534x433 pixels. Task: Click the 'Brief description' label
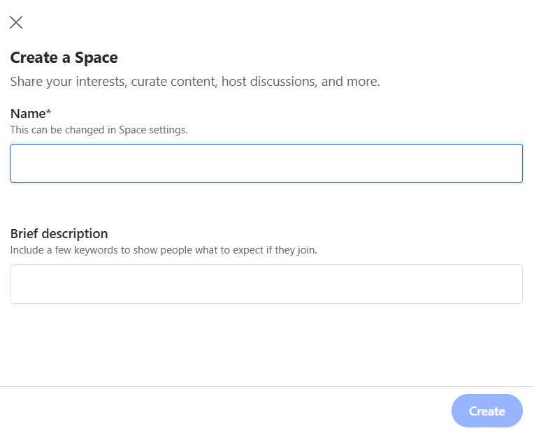tap(59, 234)
